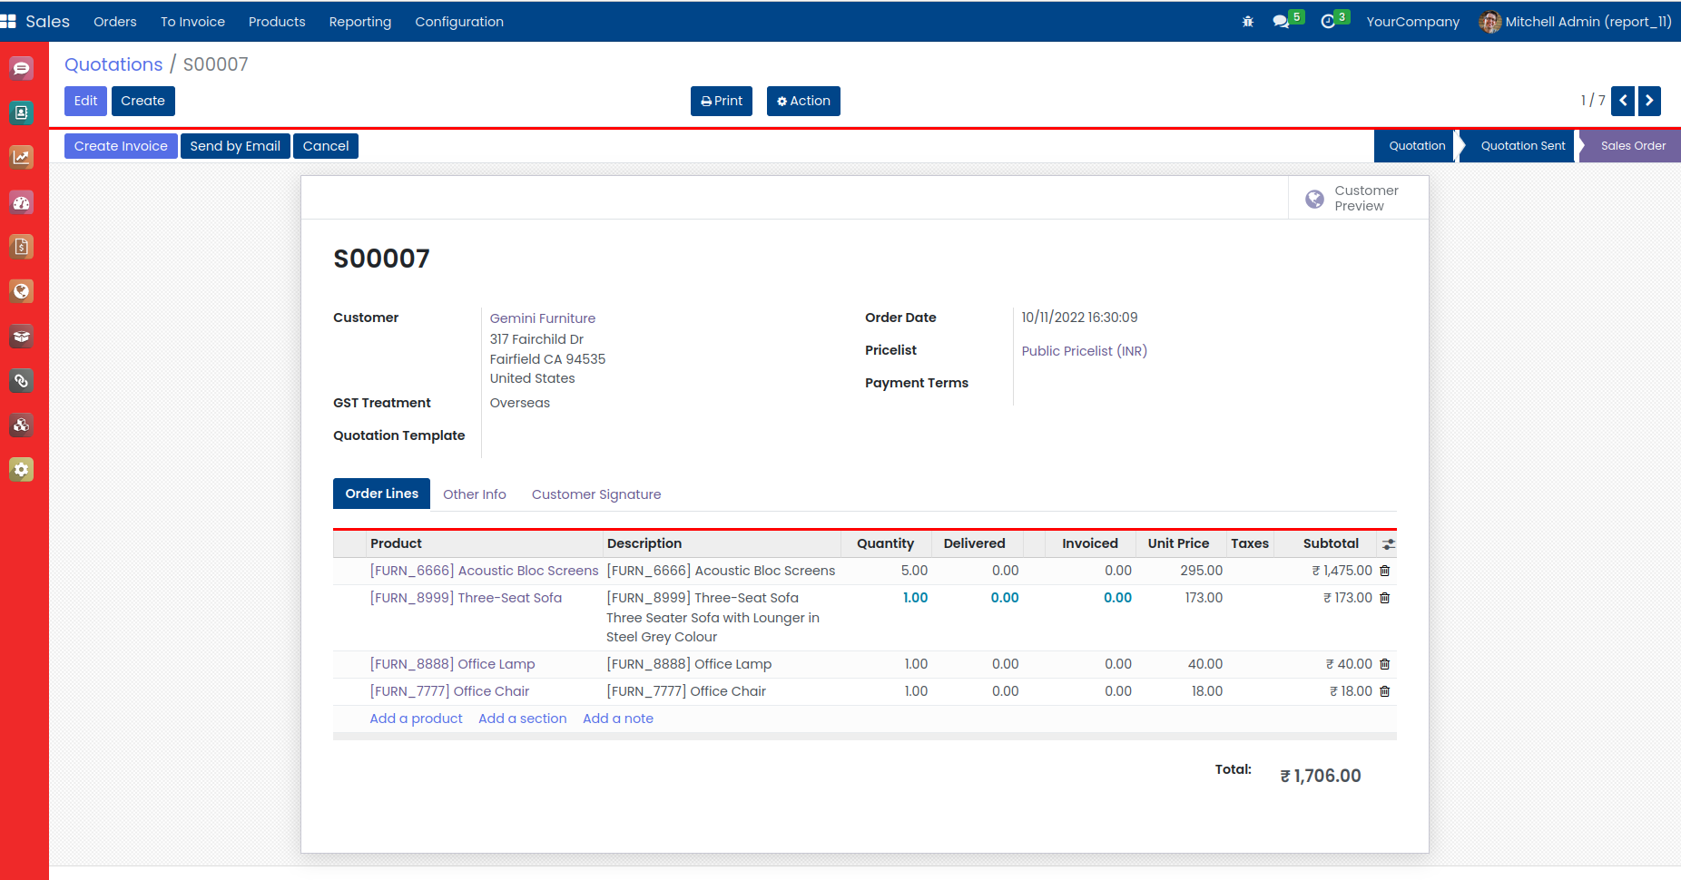Open the conversations icon with badge 5
The width and height of the screenshot is (1681, 880).
pyautogui.click(x=1282, y=22)
